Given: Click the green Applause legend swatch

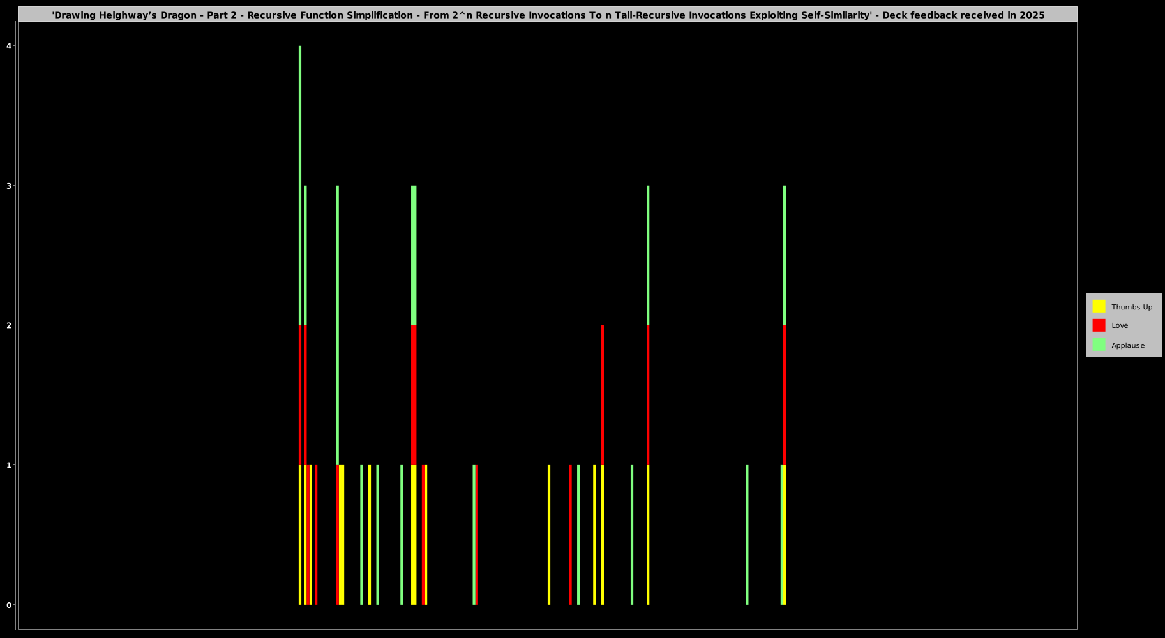Looking at the screenshot, I should coord(1099,345).
